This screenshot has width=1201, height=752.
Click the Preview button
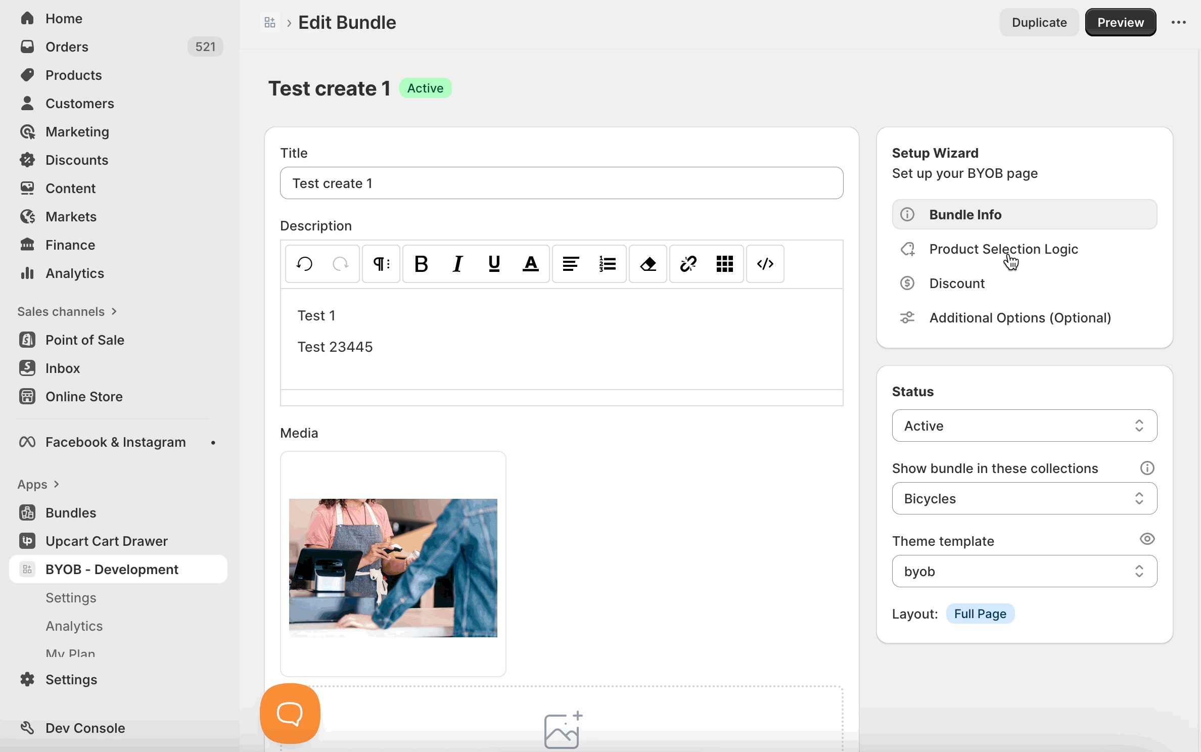1120,22
